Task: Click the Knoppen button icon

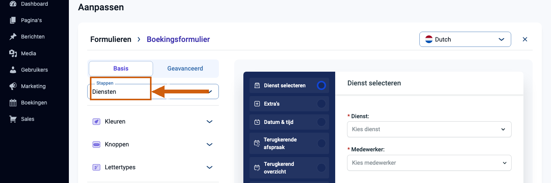Action: pos(96,144)
